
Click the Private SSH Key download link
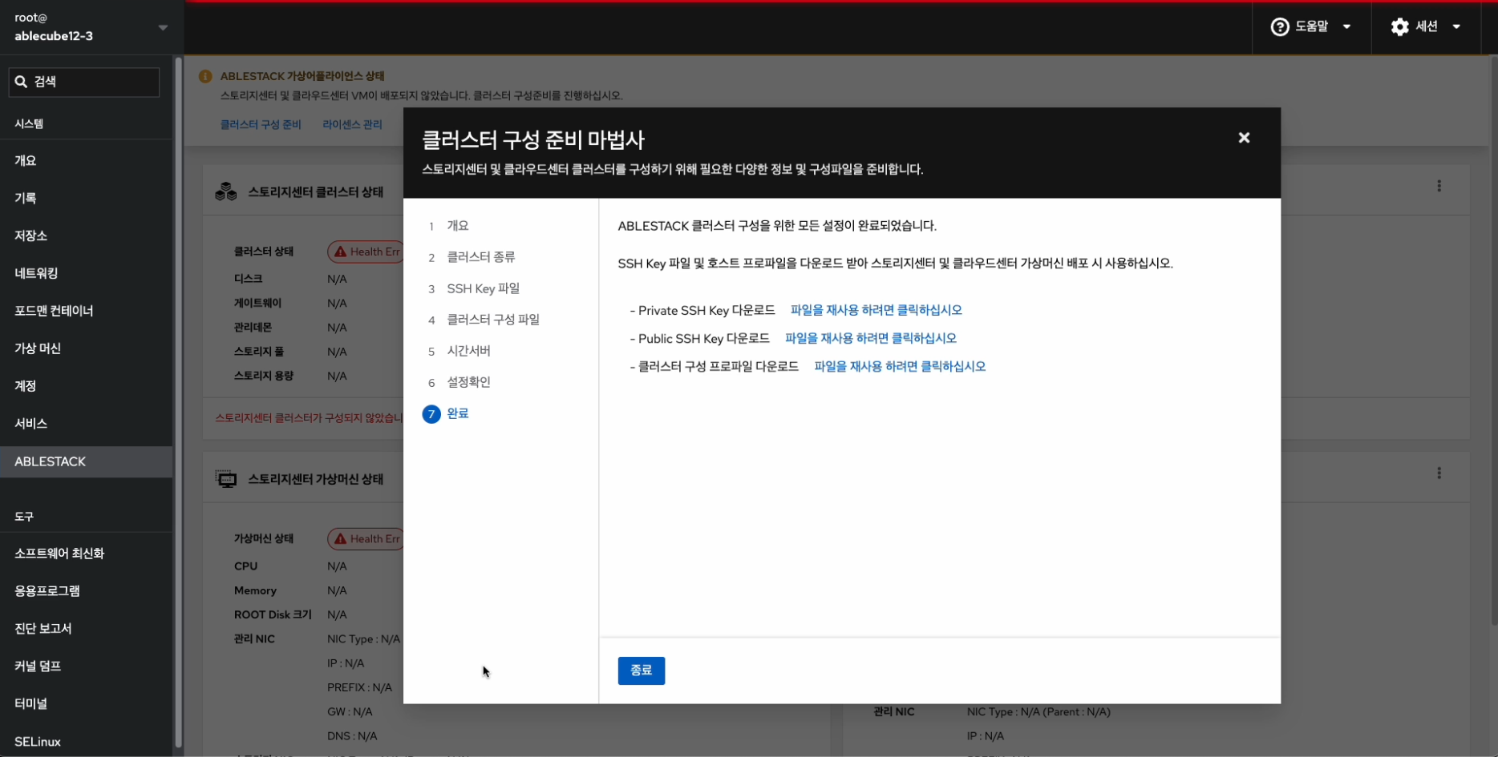[876, 310]
